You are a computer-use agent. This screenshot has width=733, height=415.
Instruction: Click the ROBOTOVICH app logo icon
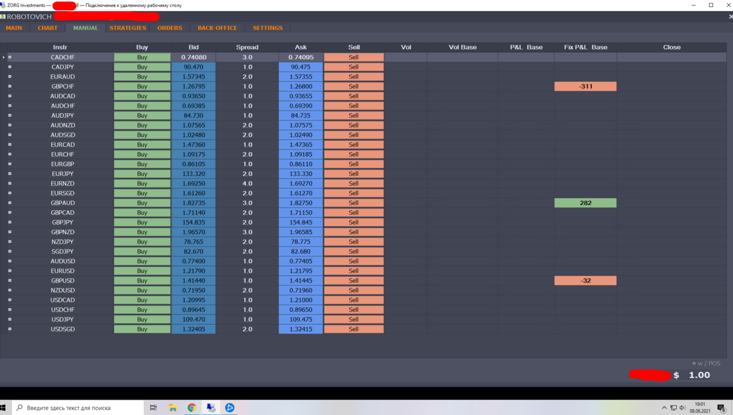coord(3,16)
